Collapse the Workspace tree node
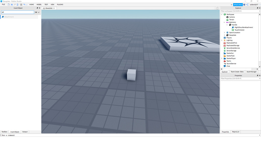261x141 pixels. coord(222,14)
